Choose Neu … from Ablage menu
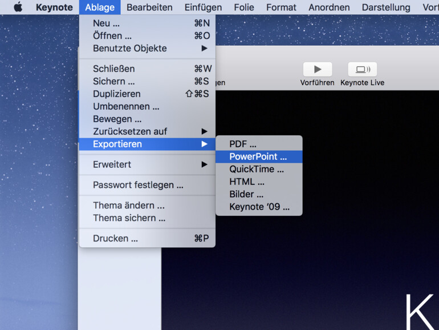Screen dimensions: 439x330 click(147, 23)
